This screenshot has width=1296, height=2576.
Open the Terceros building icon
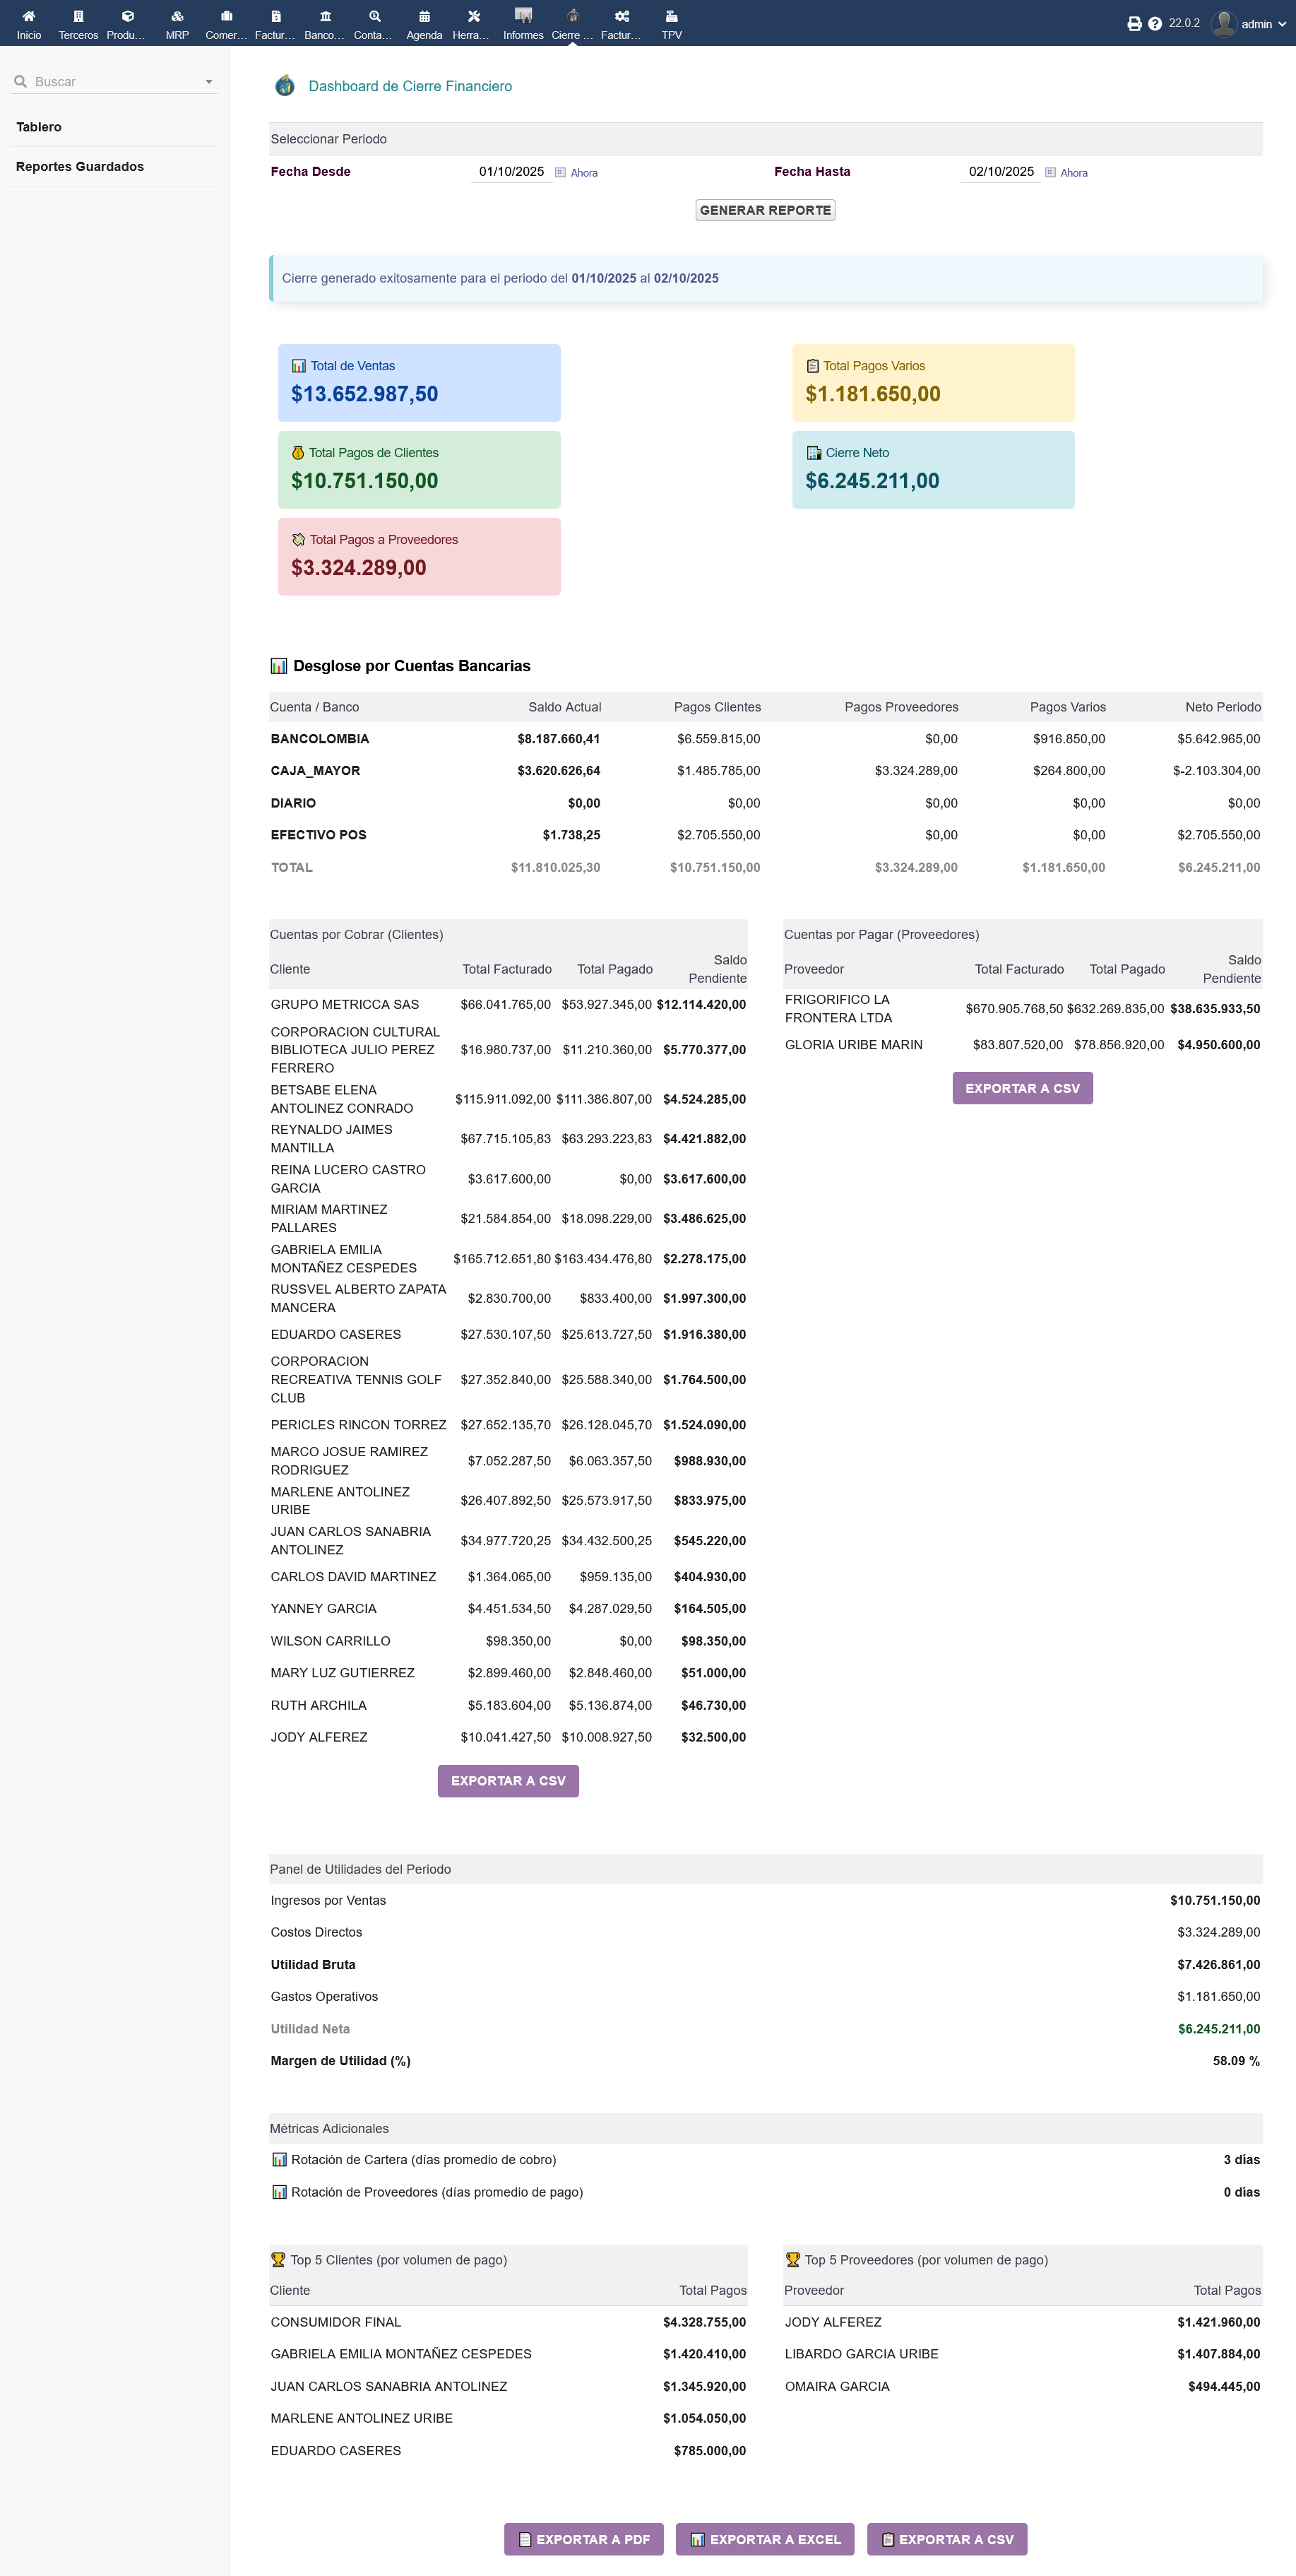coord(78,16)
